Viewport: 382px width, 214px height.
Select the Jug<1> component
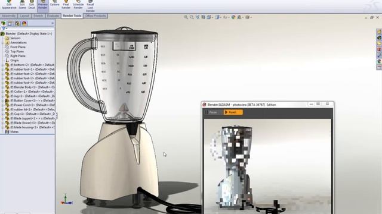(30, 96)
